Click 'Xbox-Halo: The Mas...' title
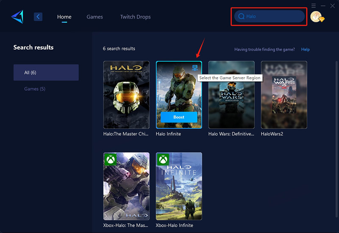 coord(125,225)
